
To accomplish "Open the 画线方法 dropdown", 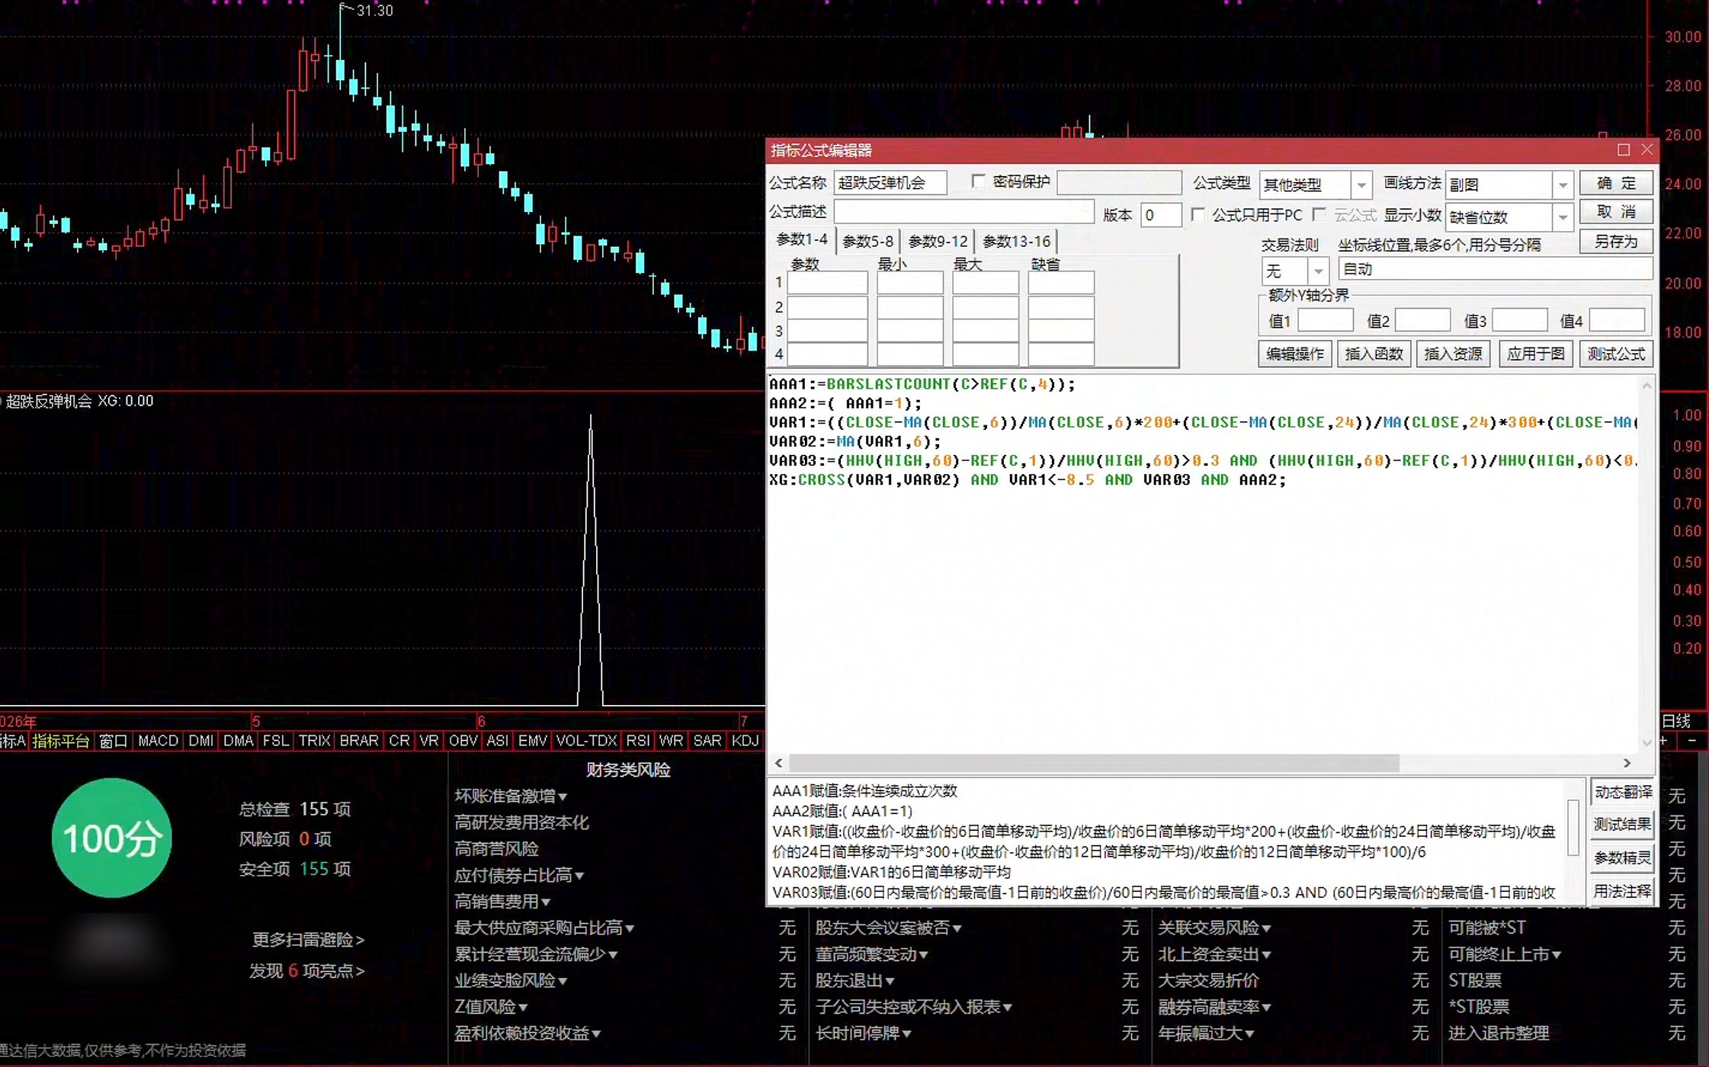I will pyautogui.click(x=1563, y=185).
